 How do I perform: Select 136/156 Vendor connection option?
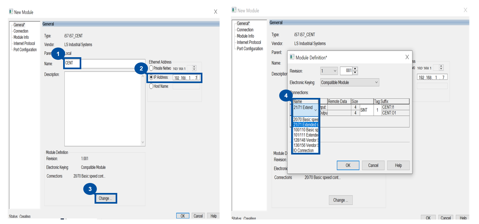point(304,145)
